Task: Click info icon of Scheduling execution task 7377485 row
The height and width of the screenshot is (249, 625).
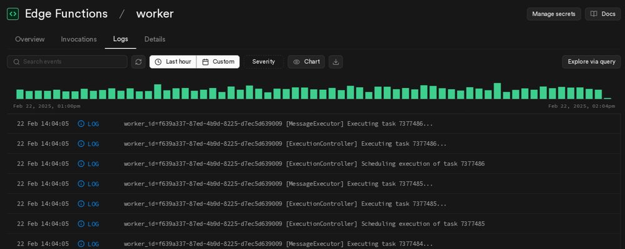Action: click(x=81, y=223)
